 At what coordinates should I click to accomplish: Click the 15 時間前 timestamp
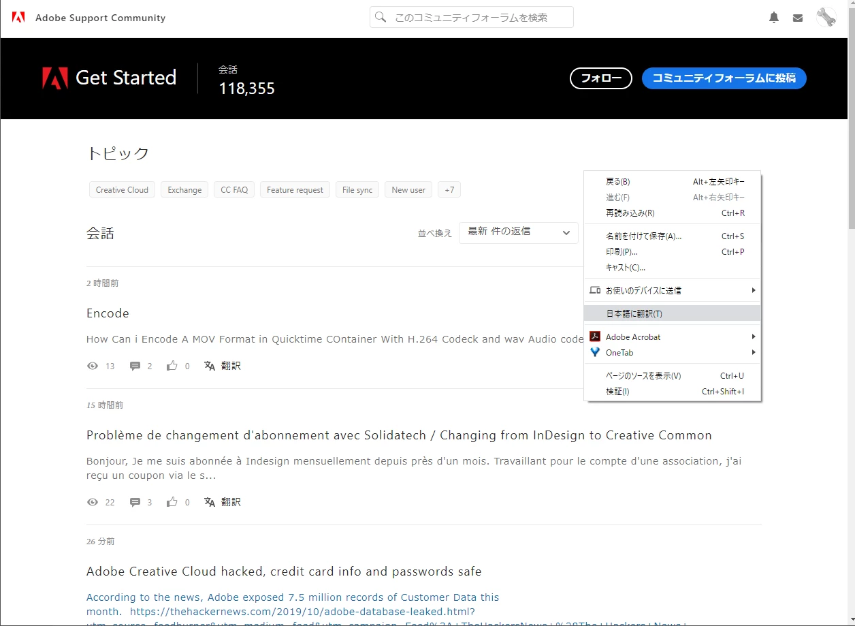click(105, 405)
